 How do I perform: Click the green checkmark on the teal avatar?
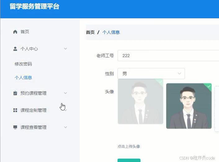[209, 86]
